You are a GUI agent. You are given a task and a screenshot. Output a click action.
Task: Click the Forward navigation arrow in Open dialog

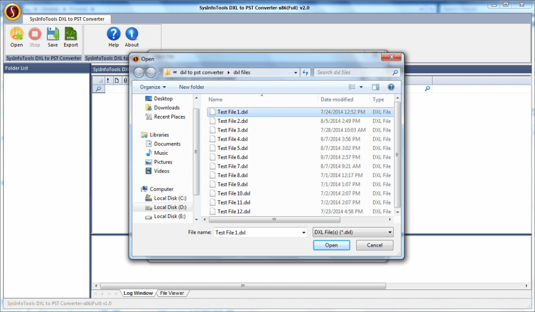[151, 72]
